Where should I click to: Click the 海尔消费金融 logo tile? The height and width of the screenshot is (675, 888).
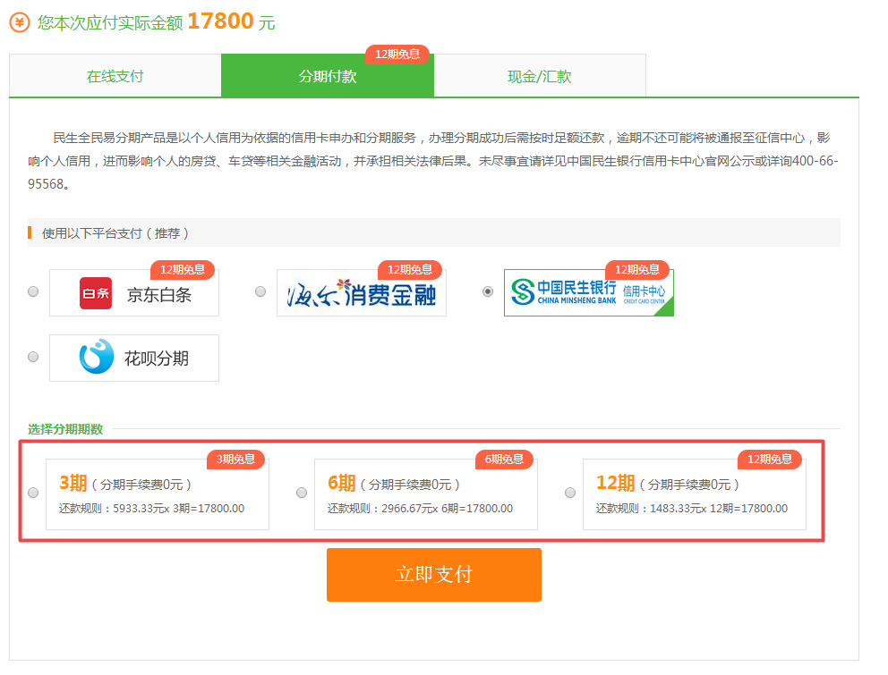point(361,293)
